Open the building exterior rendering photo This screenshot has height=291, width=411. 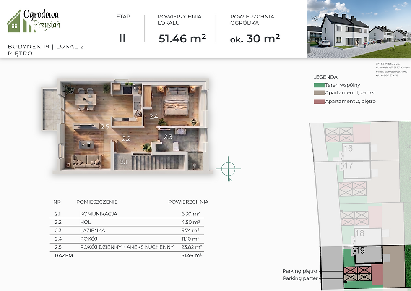point(359,29)
